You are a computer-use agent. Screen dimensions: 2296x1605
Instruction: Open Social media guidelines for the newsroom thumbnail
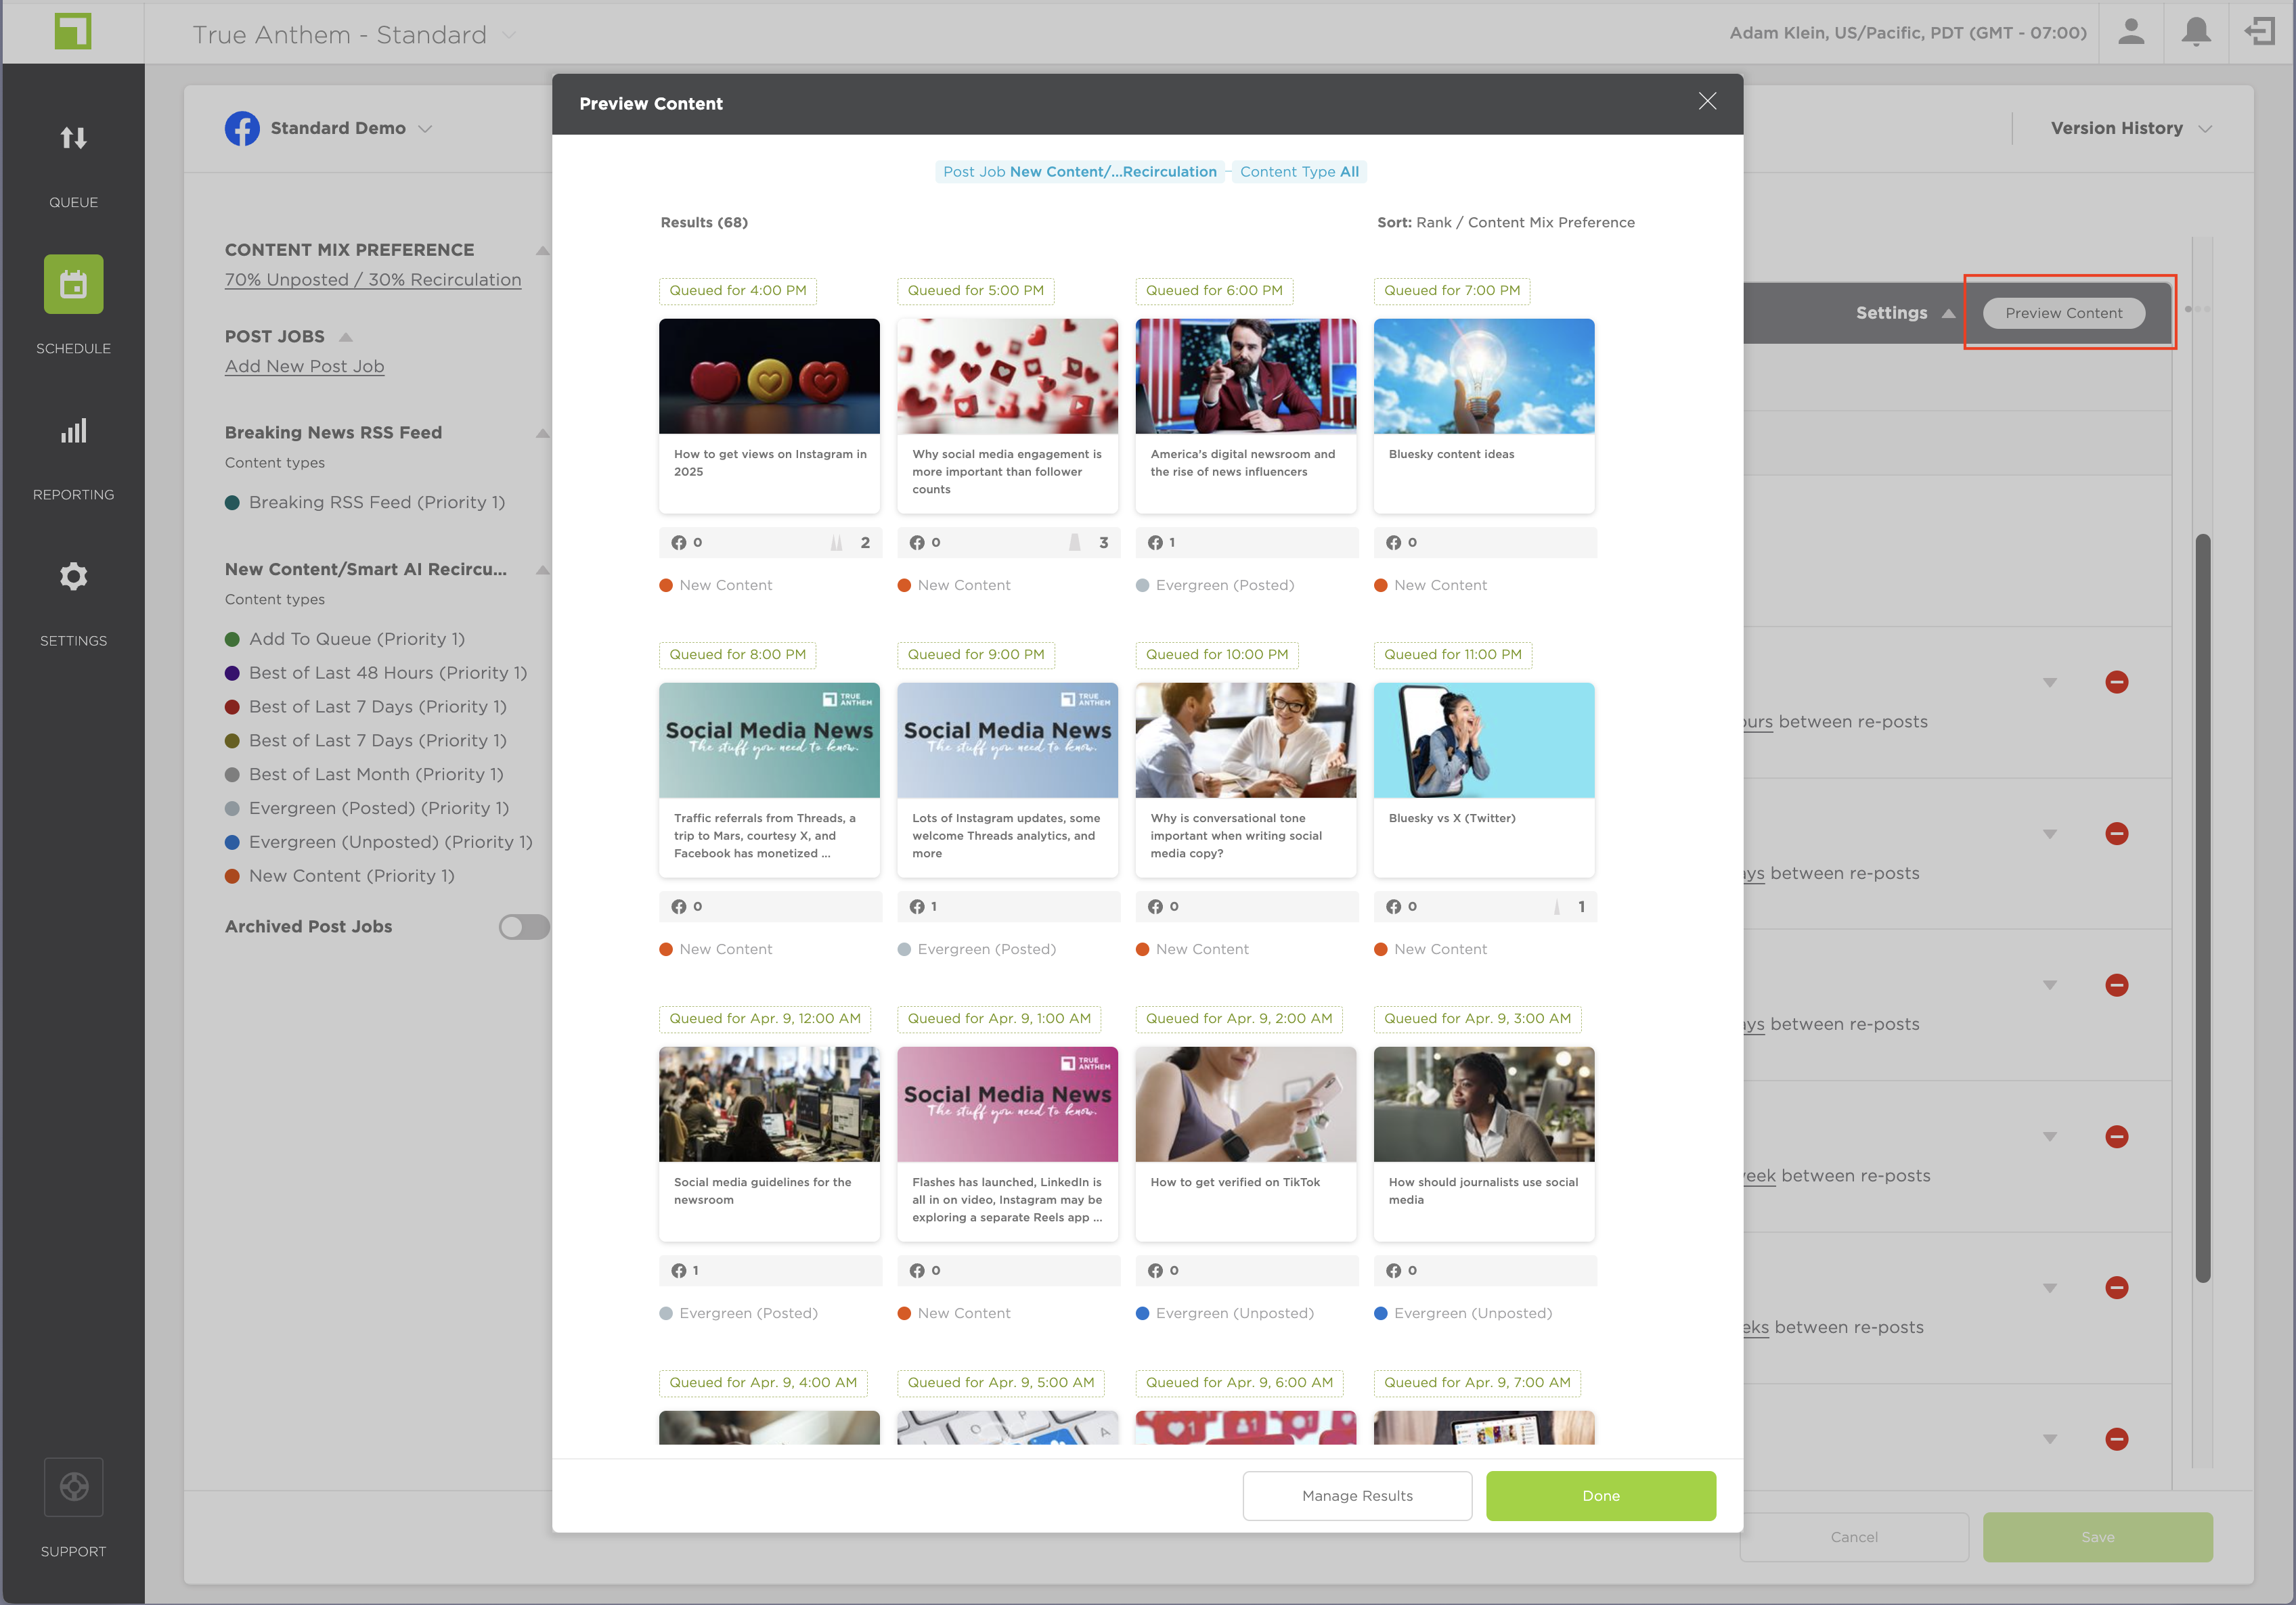tap(769, 1104)
